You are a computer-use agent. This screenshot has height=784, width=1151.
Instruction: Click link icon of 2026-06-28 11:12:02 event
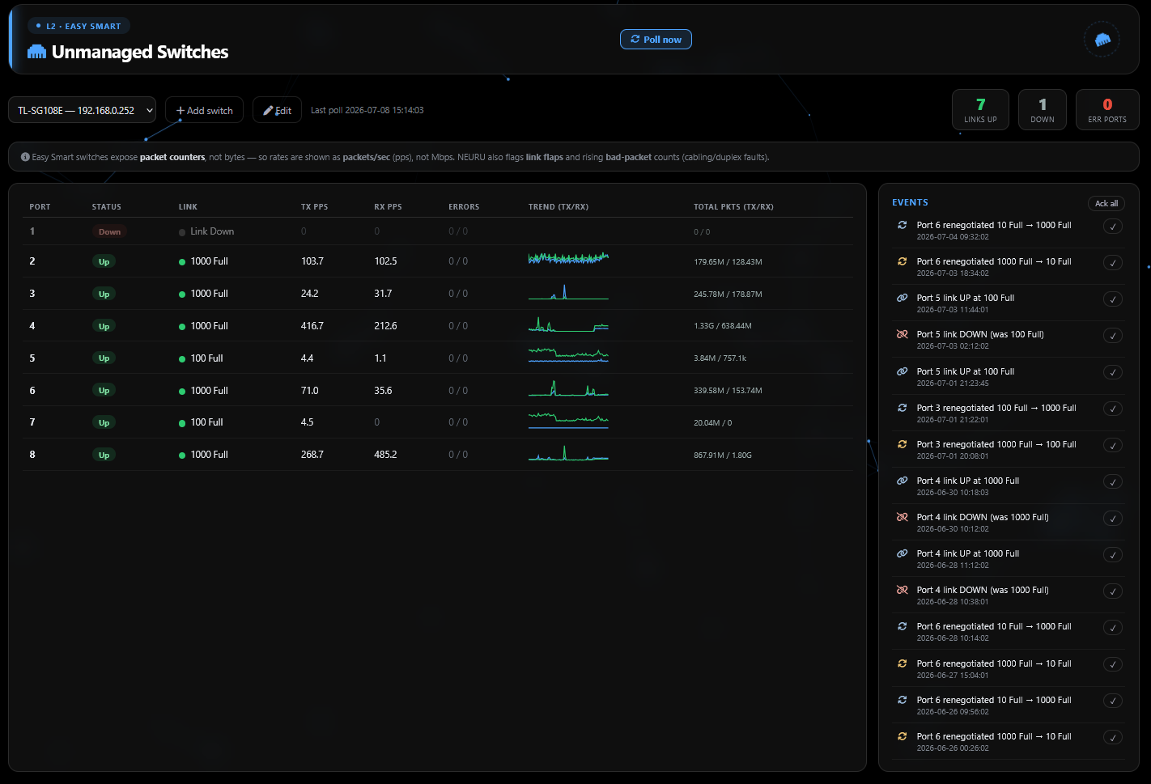(x=902, y=553)
